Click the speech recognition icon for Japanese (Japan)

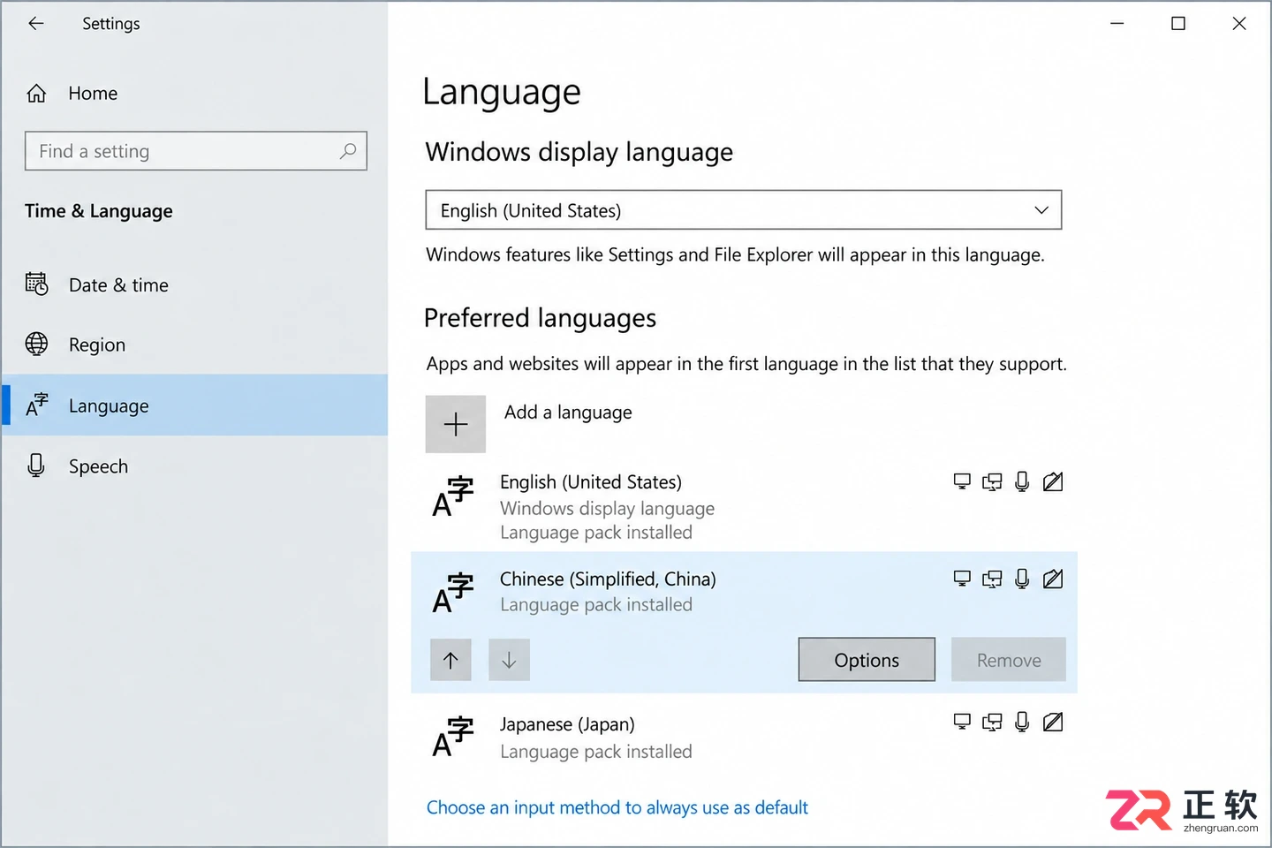pos(1022,722)
